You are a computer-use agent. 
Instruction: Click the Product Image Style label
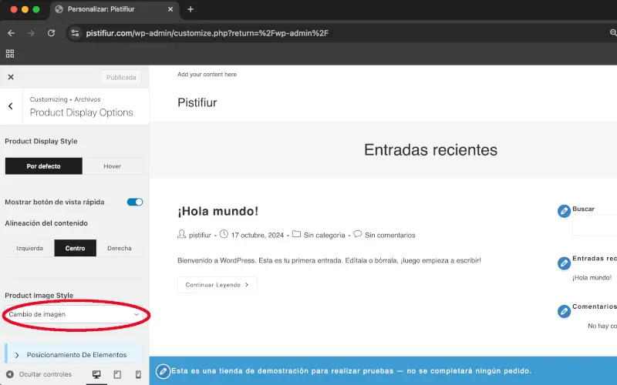point(39,296)
